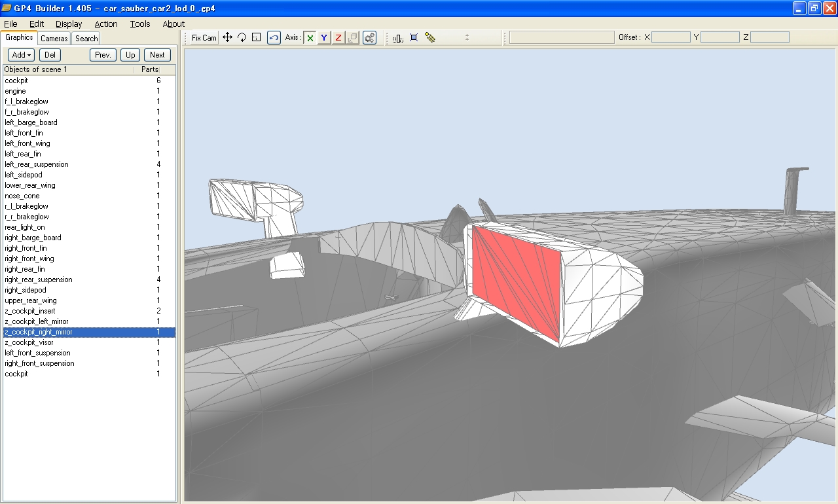Image resolution: width=838 pixels, height=504 pixels.
Task: Click the blue undo arrow icon
Action: pyautogui.click(x=274, y=37)
